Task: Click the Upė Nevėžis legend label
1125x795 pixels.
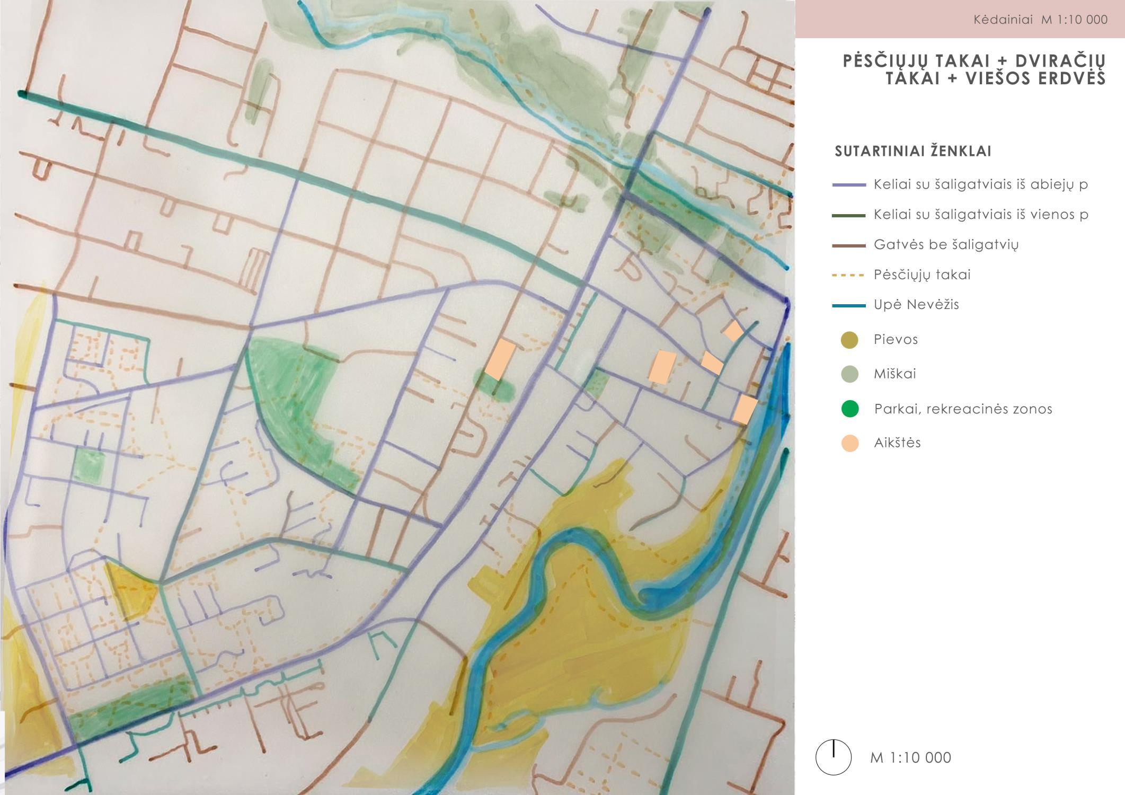Action: tap(916, 305)
